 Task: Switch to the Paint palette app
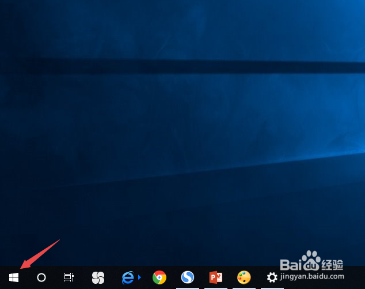pos(244,277)
